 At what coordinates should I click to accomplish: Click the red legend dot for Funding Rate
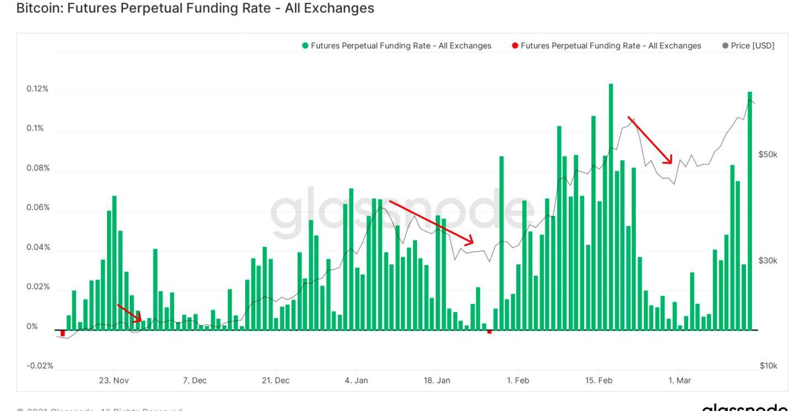(515, 46)
